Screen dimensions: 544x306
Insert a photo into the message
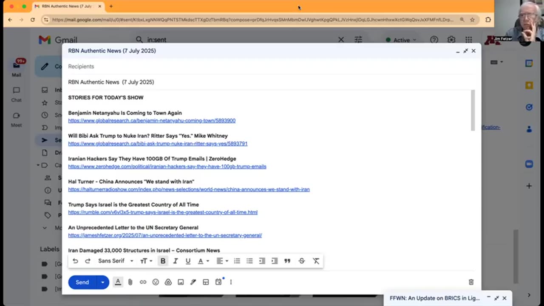(x=181, y=282)
